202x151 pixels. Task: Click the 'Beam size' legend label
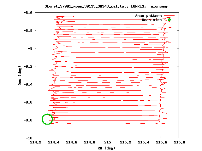(152, 20)
